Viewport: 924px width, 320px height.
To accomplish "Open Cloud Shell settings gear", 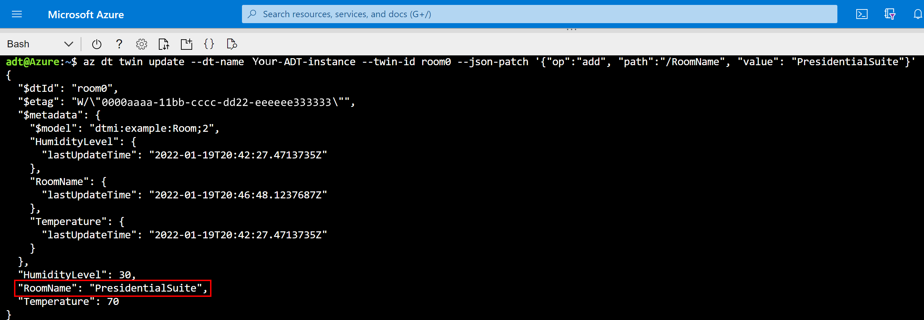I will [x=141, y=44].
